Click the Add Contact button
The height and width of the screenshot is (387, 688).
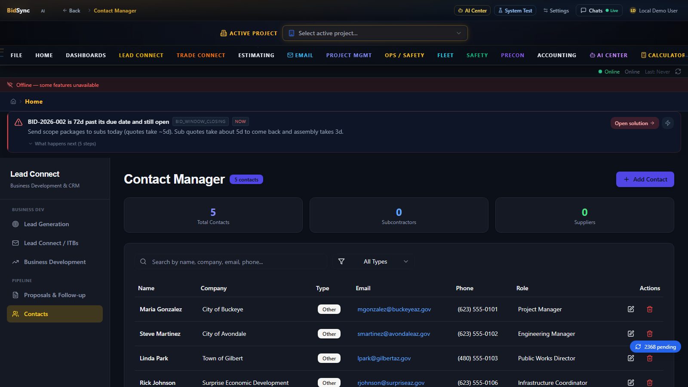(645, 179)
